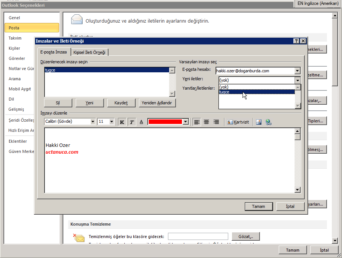Click Tamam in Outlook Seçenekleri window
The image size is (342, 258).
pos(293,250)
